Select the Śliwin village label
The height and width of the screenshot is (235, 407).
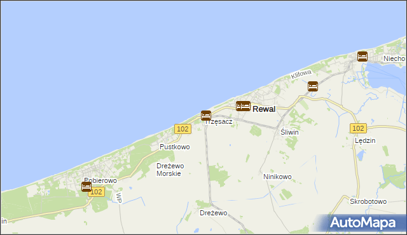tap(289, 132)
